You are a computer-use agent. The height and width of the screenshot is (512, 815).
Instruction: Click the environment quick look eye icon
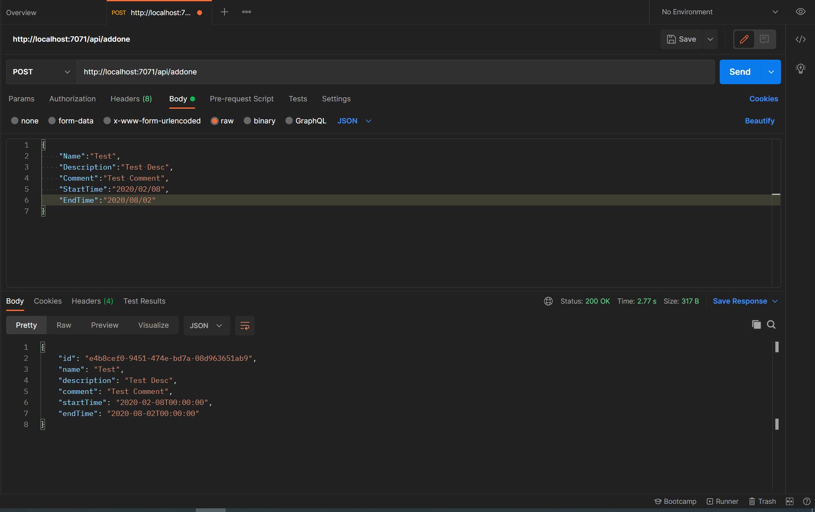coord(800,12)
